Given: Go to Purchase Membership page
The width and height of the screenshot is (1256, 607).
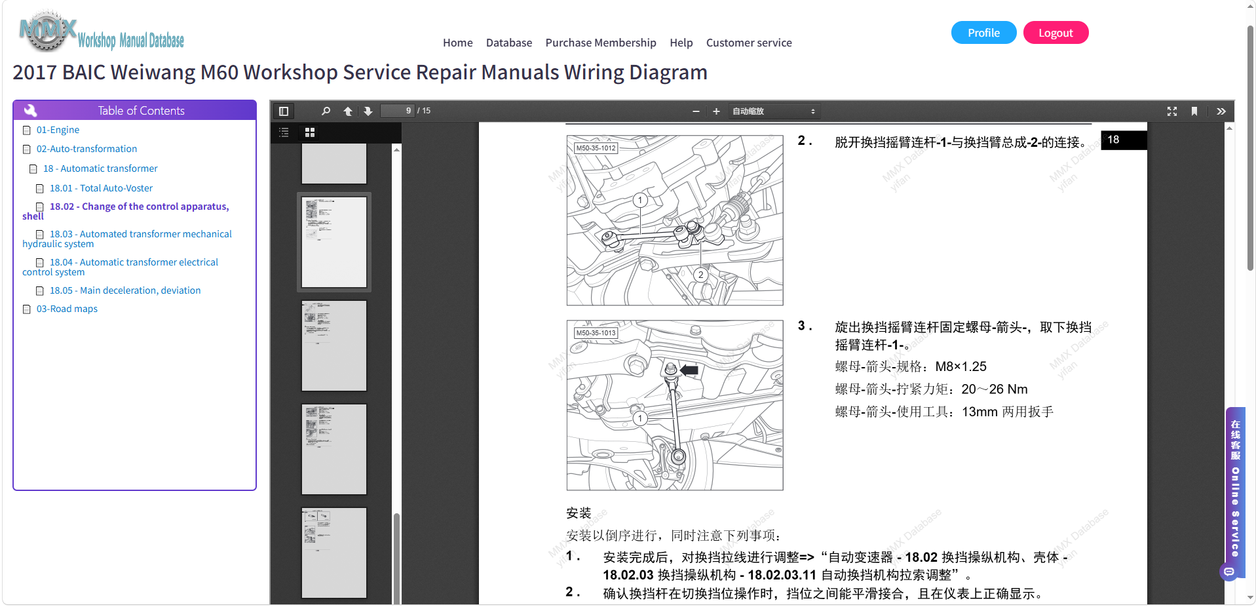Looking at the screenshot, I should click(601, 43).
